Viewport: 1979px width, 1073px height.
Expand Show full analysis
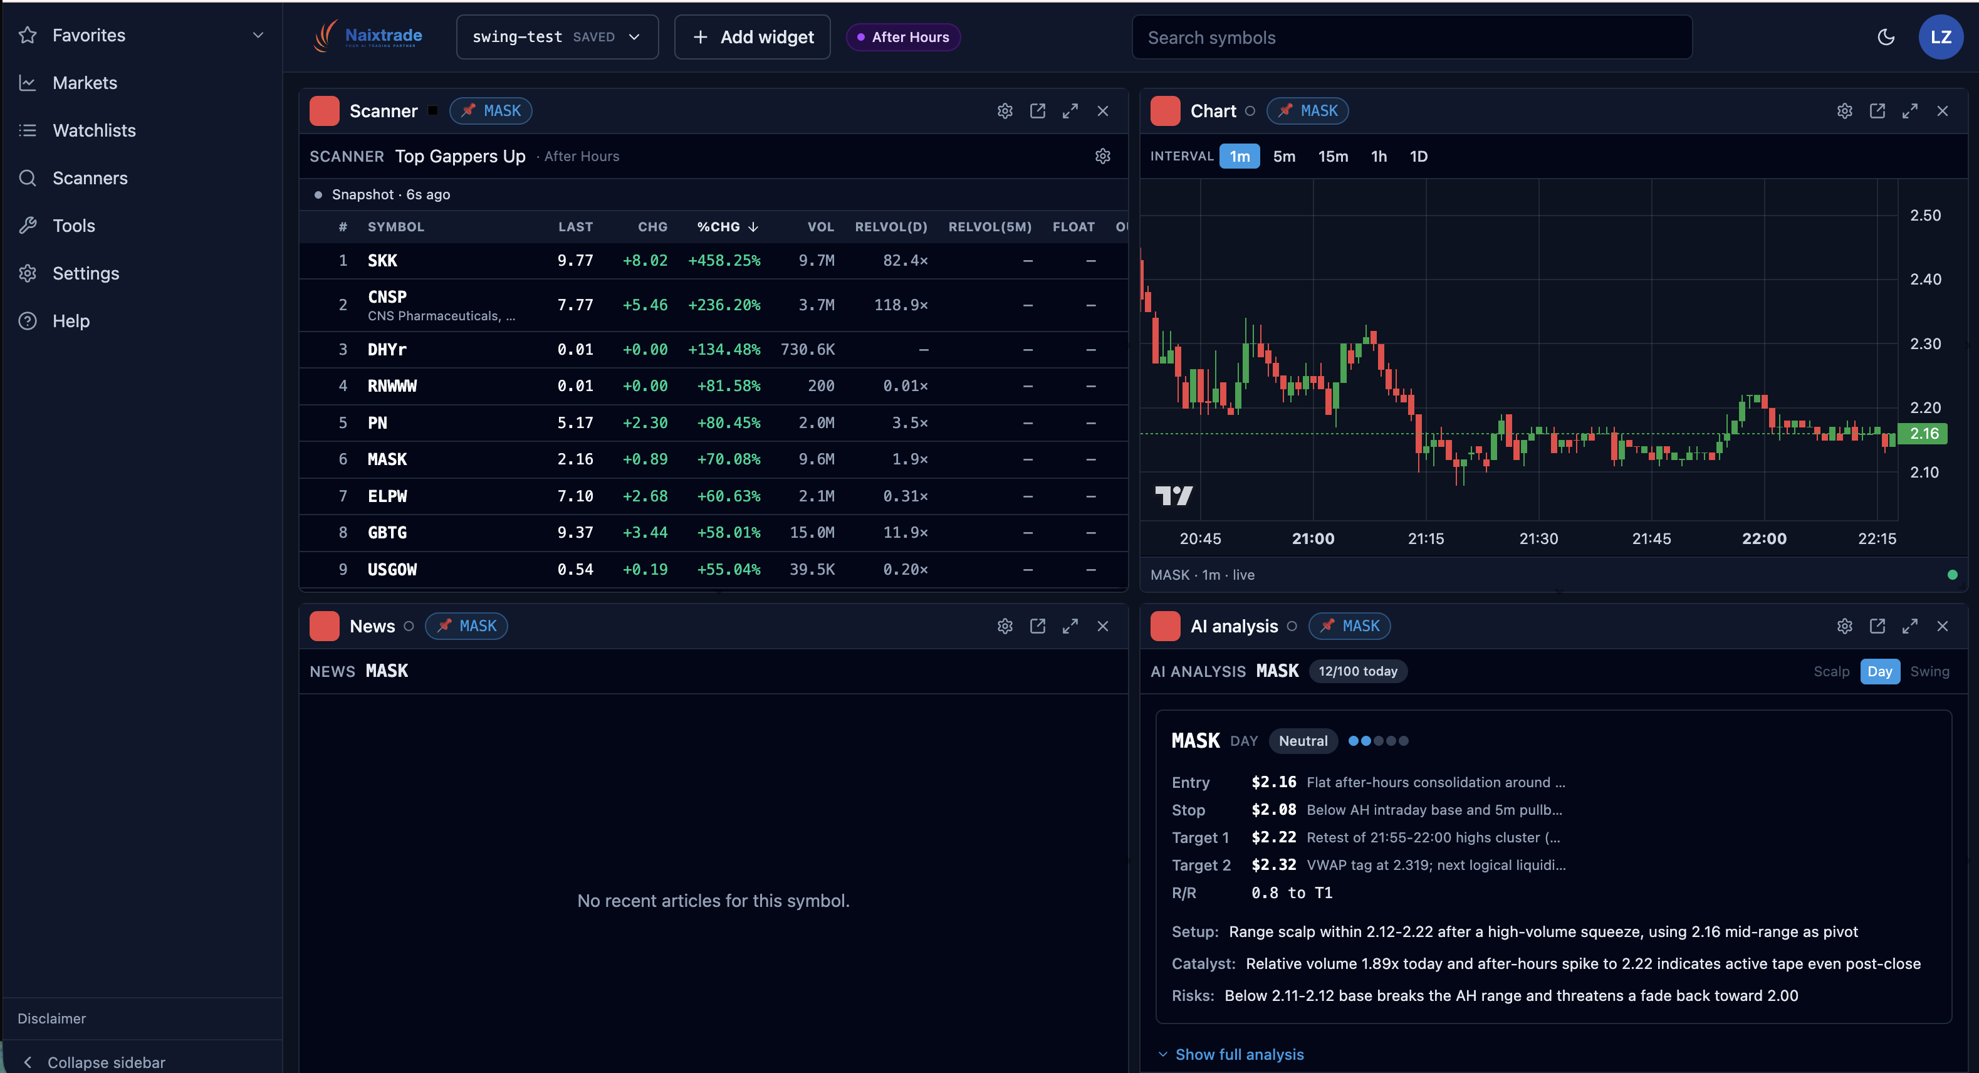coord(1231,1055)
